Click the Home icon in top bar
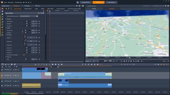 click(x=78, y=2)
